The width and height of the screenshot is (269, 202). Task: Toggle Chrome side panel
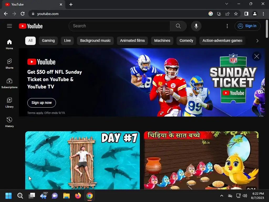tap(246, 14)
